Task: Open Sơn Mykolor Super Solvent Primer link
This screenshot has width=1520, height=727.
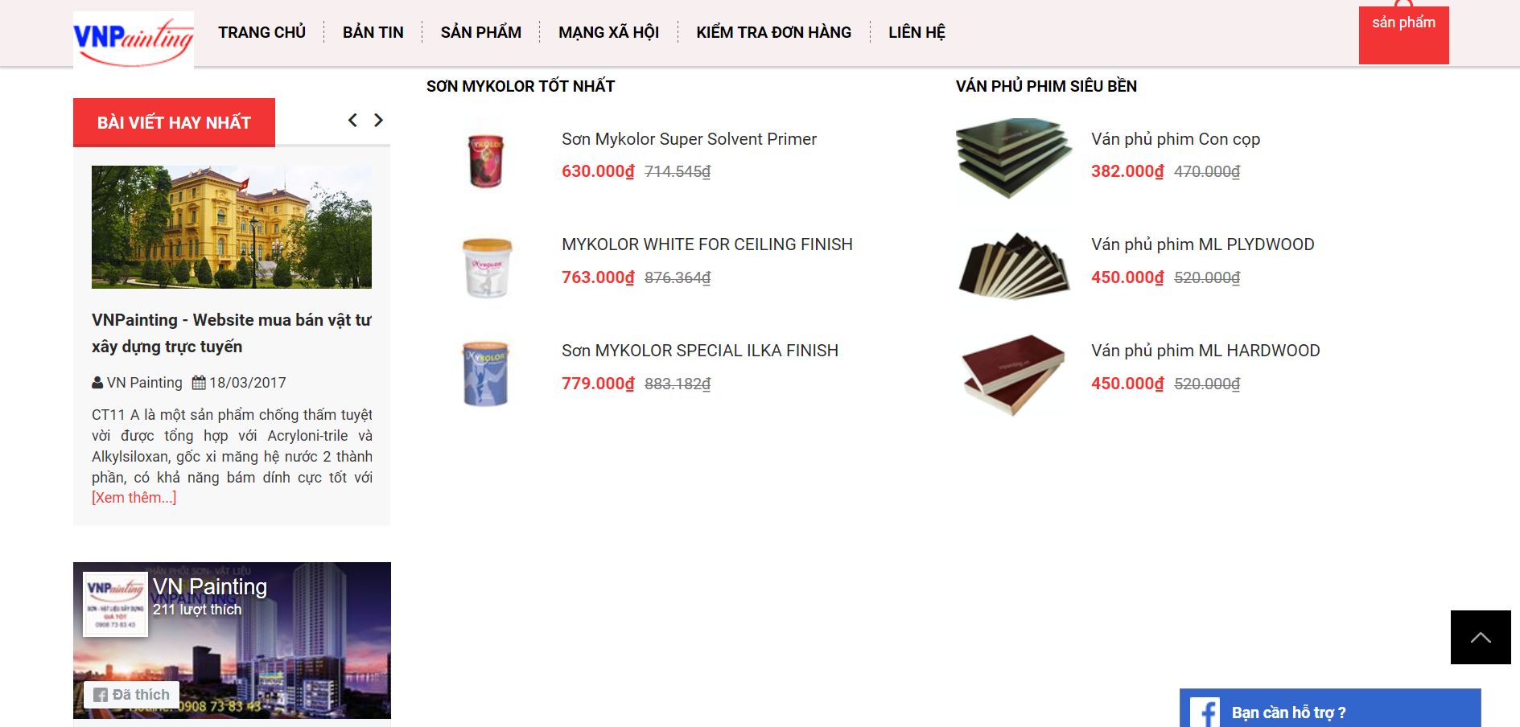Action: [x=690, y=139]
